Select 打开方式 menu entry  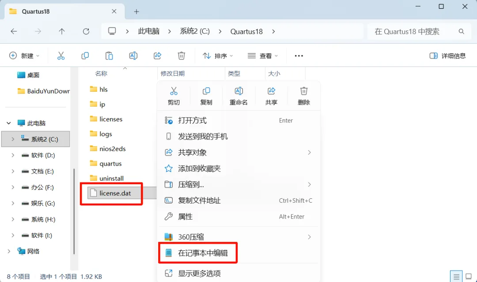point(239,120)
